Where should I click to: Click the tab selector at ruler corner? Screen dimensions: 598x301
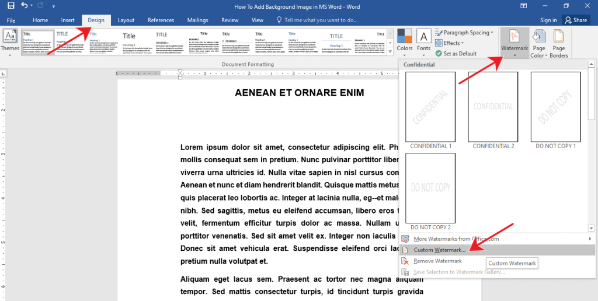pos(3,73)
